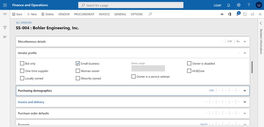The height and width of the screenshot is (127, 264).
Task: Open the PROCUREMENT menu tab
Action: point(84,14)
